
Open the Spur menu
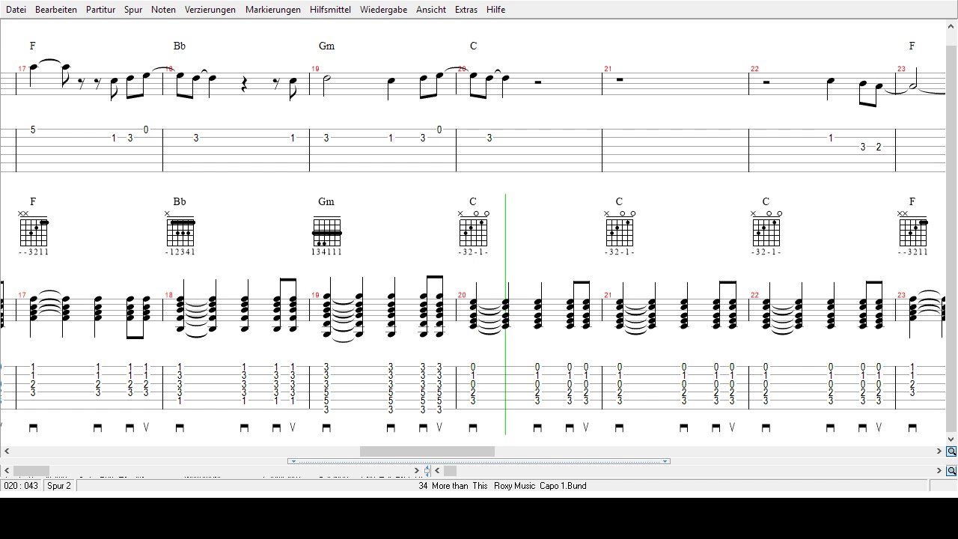[133, 10]
